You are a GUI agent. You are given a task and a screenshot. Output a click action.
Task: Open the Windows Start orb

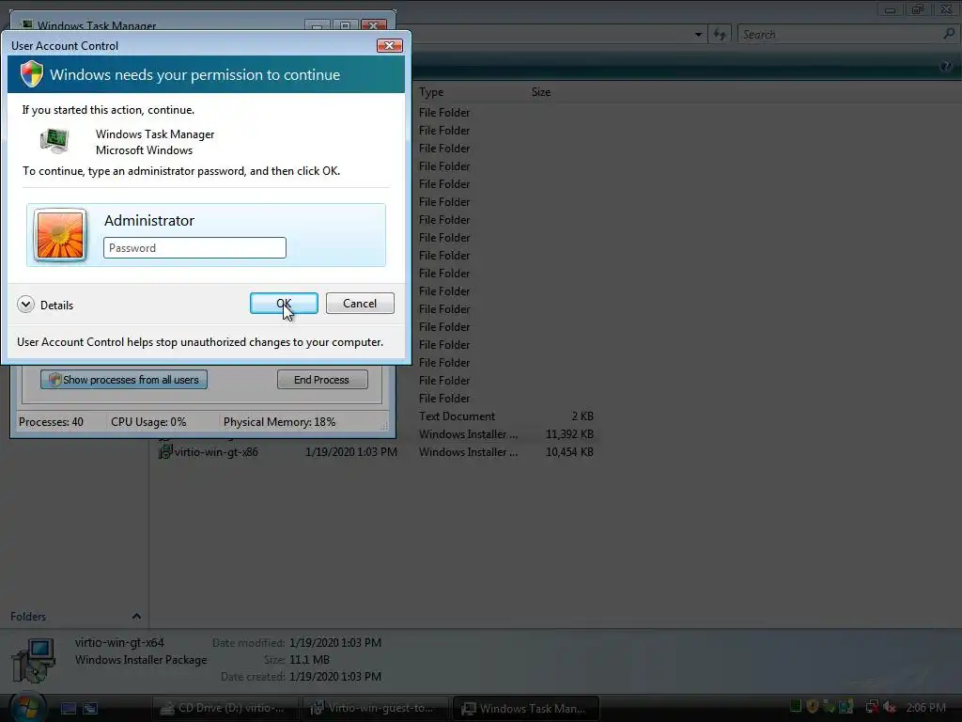[27, 708]
